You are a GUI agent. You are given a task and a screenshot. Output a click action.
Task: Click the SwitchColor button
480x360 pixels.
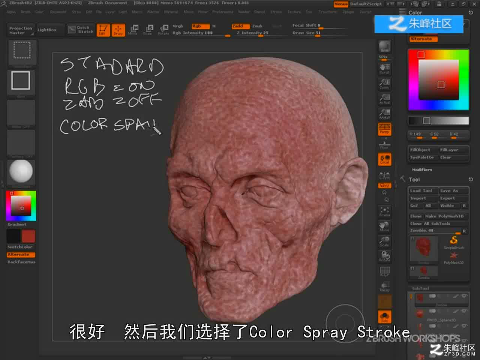coord(20,247)
